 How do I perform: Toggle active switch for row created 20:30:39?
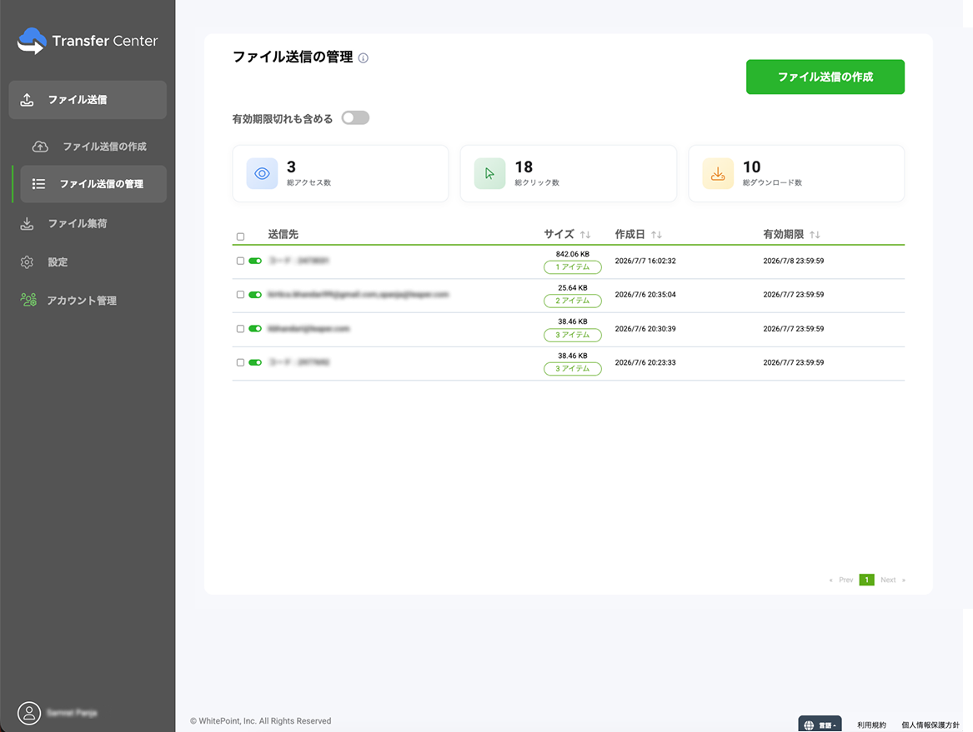coord(255,328)
